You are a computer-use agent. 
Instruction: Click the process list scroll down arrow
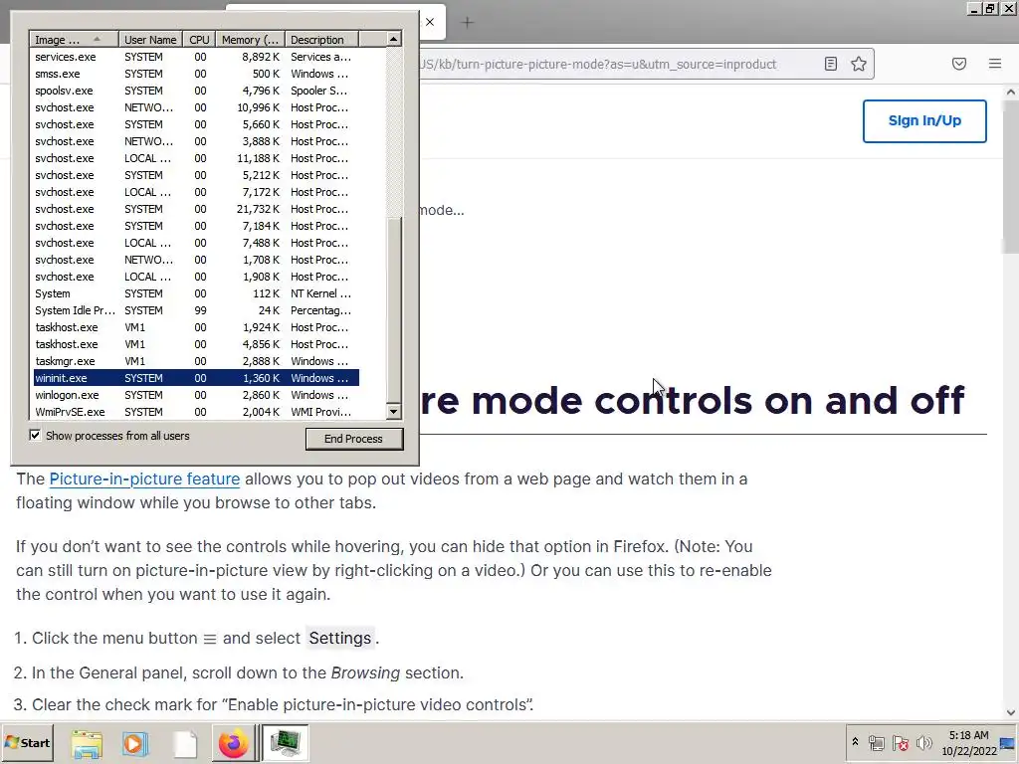click(x=393, y=411)
